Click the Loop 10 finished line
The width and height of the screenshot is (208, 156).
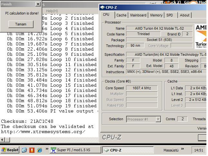tap(52, 59)
